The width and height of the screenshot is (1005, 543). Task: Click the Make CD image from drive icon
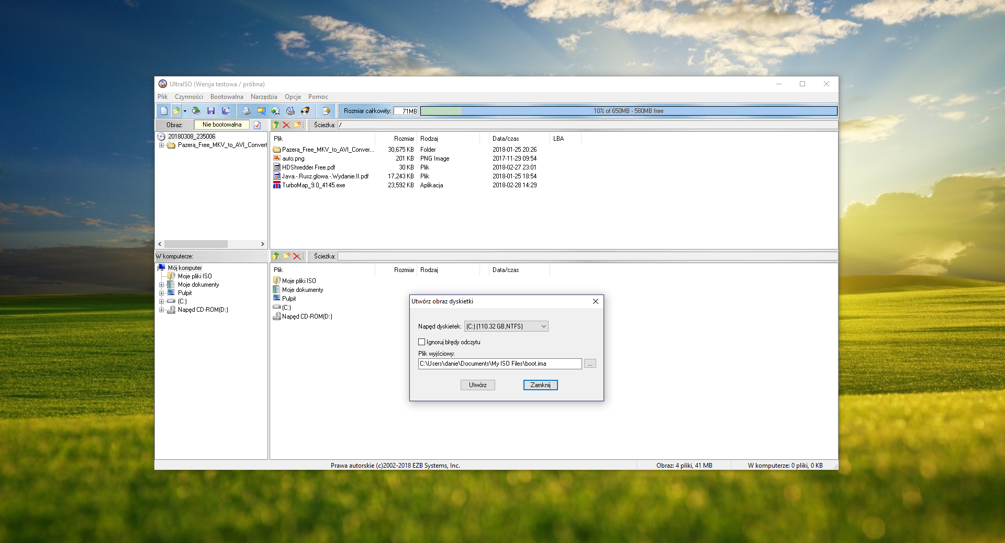pyautogui.click(x=246, y=111)
